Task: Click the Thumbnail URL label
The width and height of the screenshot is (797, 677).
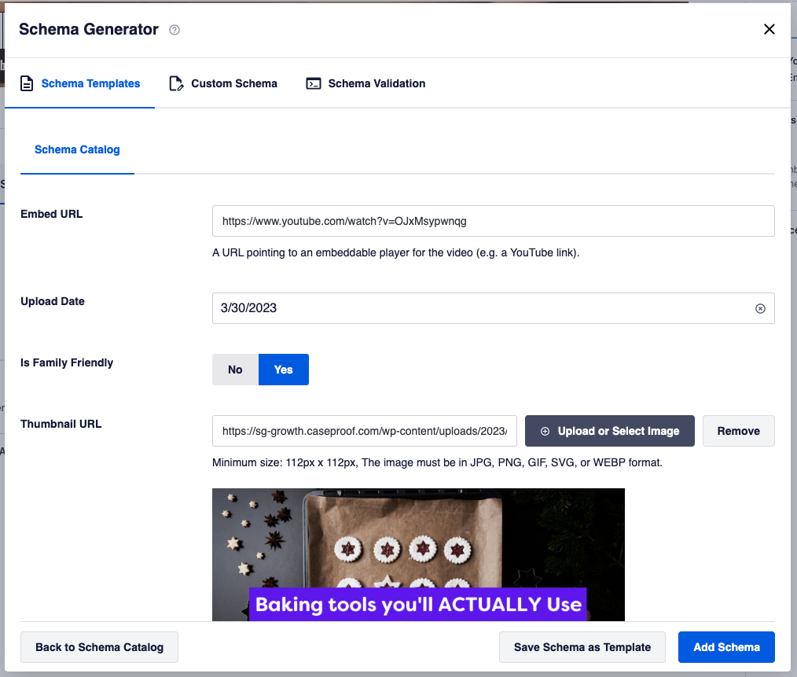Action: click(61, 424)
